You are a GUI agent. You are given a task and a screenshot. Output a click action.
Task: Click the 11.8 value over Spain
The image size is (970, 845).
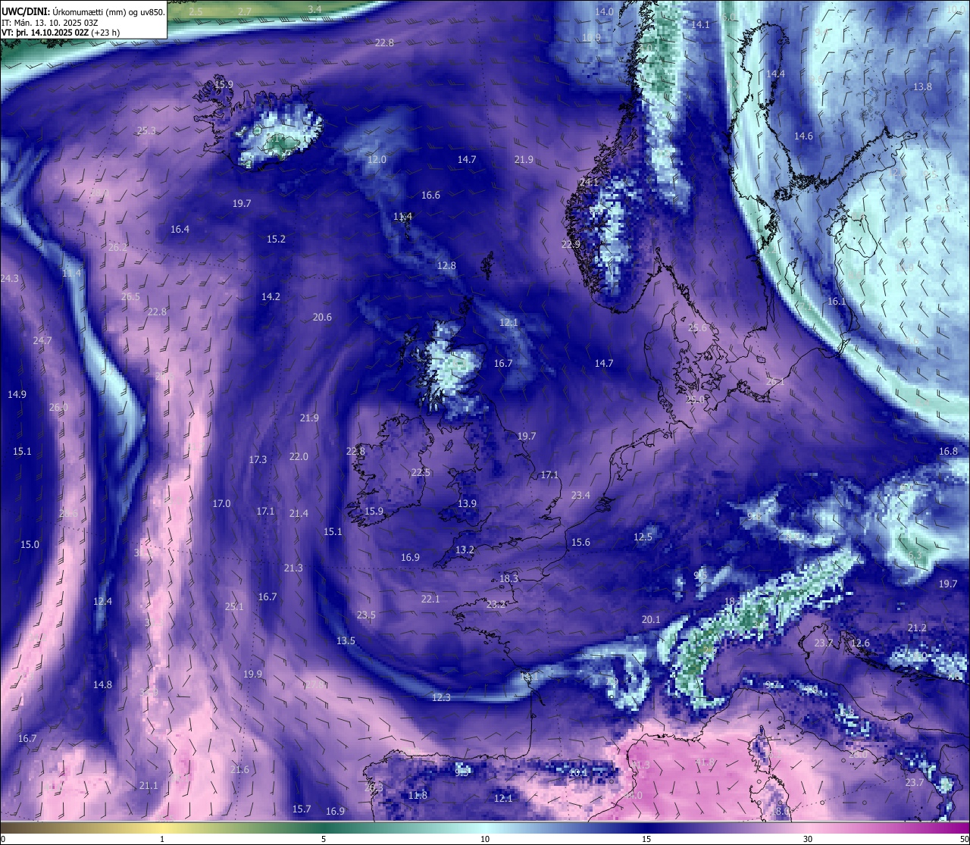(x=418, y=795)
